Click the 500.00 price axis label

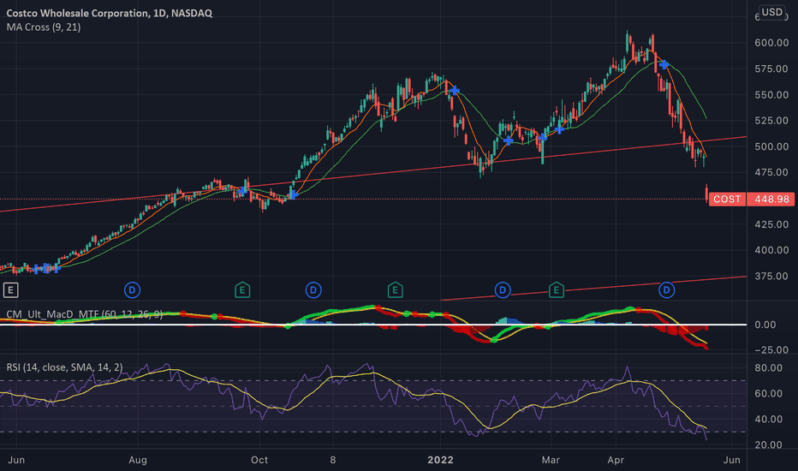point(771,146)
